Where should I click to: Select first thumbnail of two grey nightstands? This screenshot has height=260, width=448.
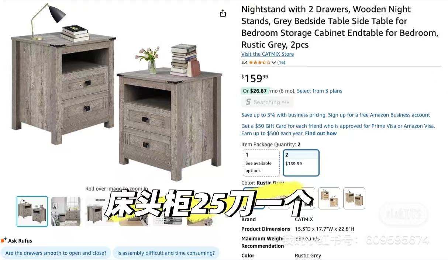coord(32,211)
